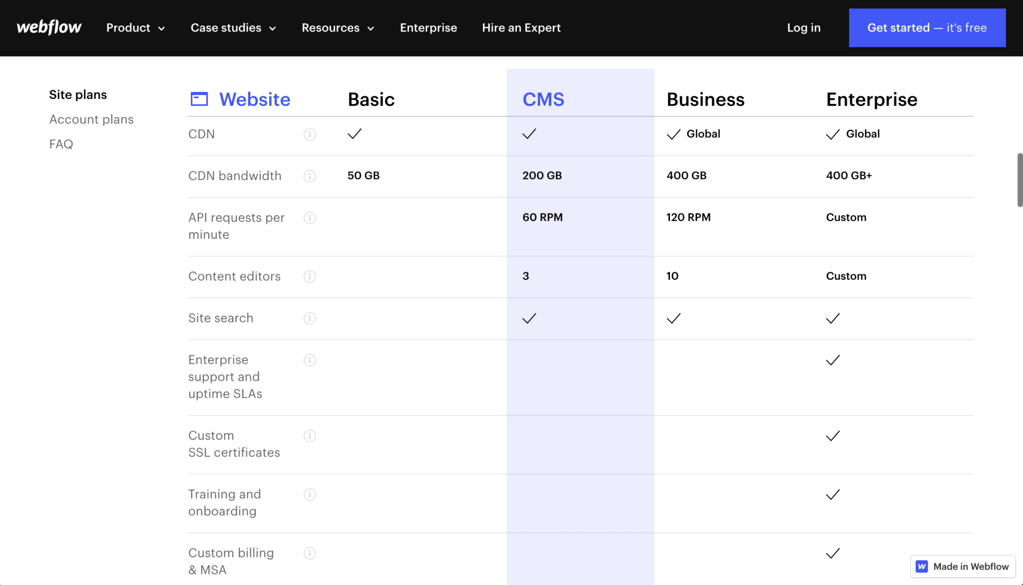Click the info icon beside CDN
This screenshot has width=1023, height=585.
click(310, 134)
